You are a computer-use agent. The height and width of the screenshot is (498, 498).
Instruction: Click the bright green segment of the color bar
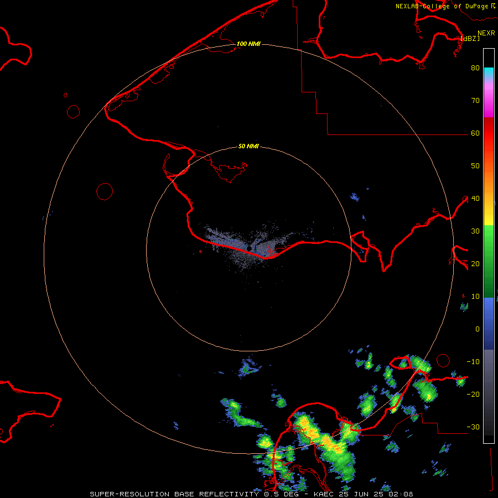[489, 237]
